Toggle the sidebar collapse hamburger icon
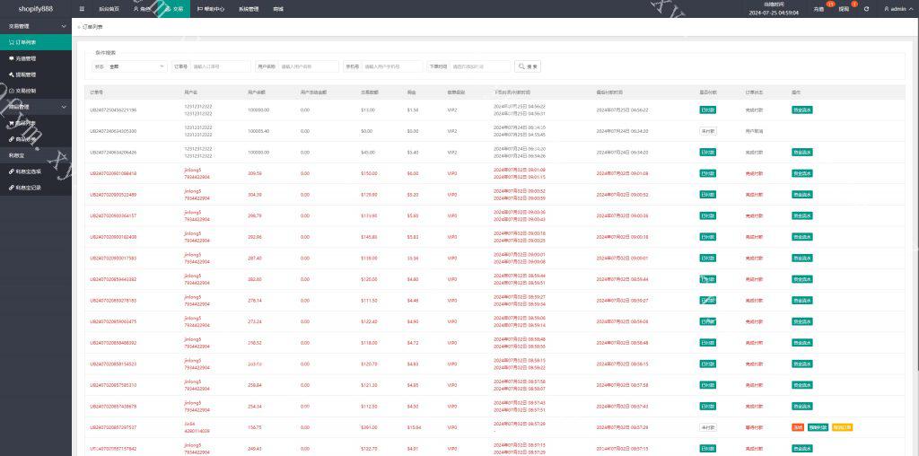Viewport: 919px width, 456px height. tap(82, 9)
